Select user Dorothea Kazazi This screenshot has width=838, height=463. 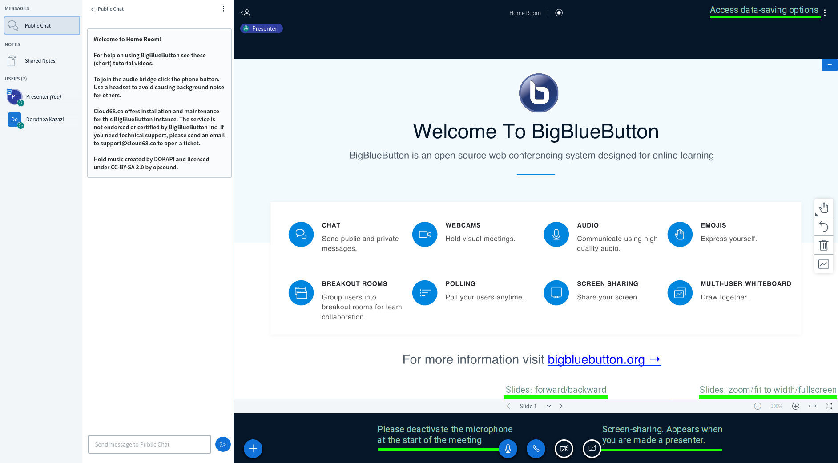coord(42,119)
